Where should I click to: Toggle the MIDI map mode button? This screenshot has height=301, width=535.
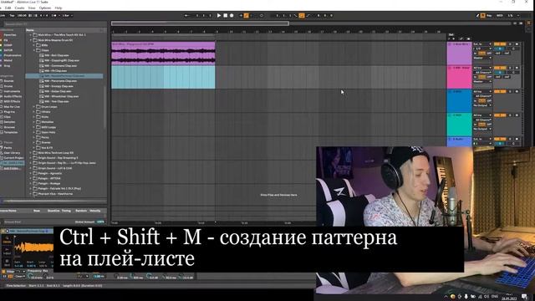(x=500, y=15)
